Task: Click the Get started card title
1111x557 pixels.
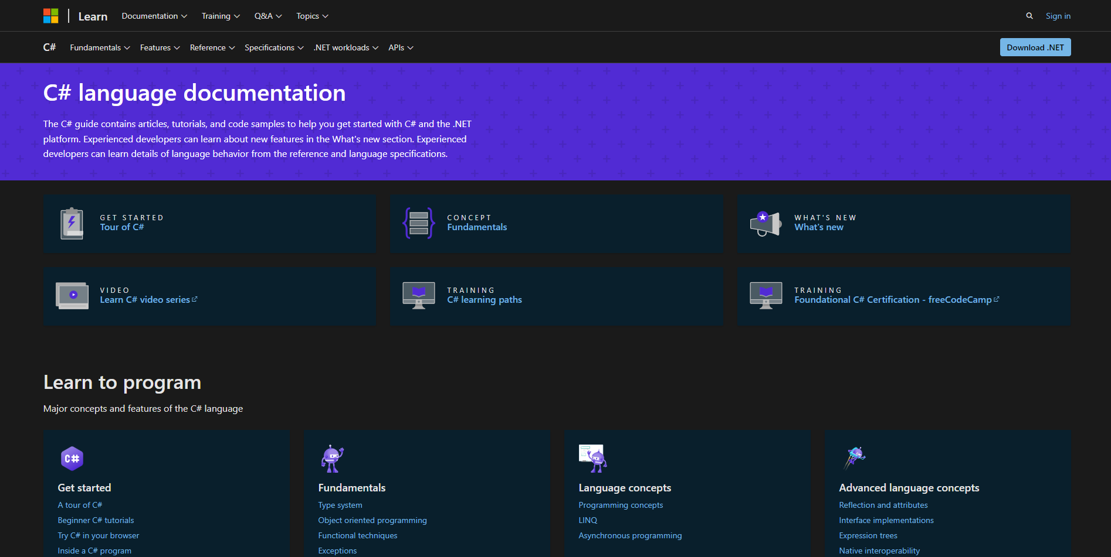Action: [84, 488]
